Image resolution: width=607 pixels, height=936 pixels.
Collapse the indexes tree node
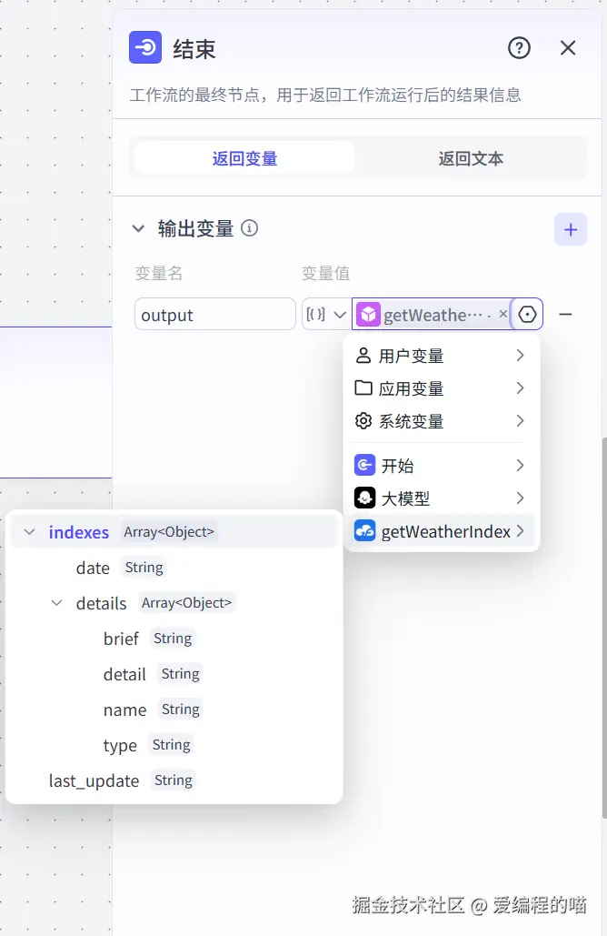[29, 531]
